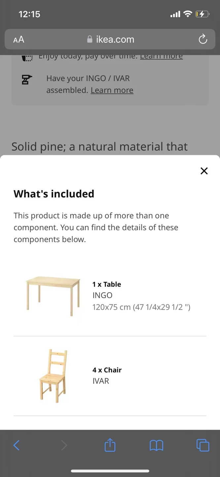Viewport: 220px width, 477px height.
Task: Open Learn more about INGO/IVAR assembly
Action: 112,90
